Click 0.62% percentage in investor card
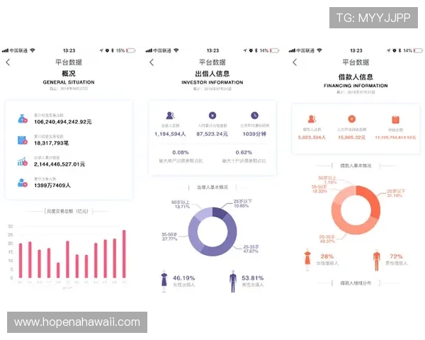425x340 pixels. 244,152
